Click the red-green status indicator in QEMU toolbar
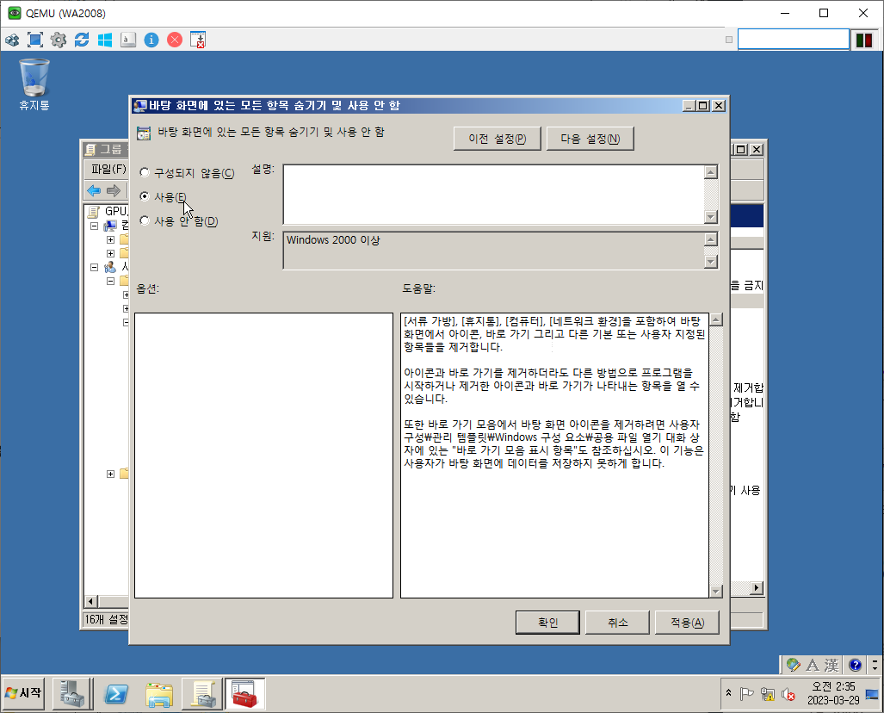 [x=864, y=40]
